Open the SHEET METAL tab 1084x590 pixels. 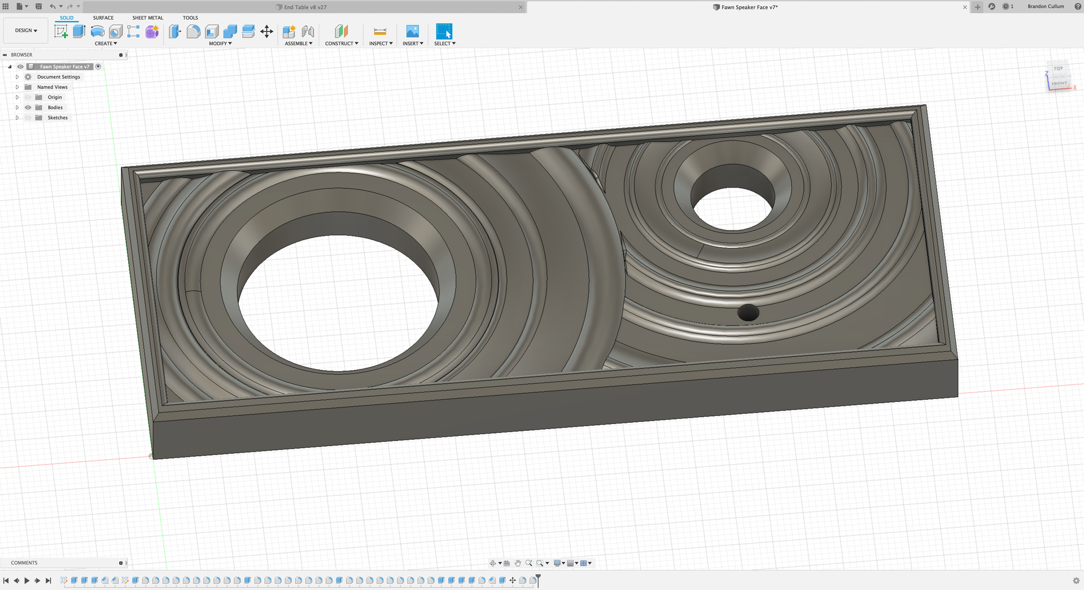(147, 18)
